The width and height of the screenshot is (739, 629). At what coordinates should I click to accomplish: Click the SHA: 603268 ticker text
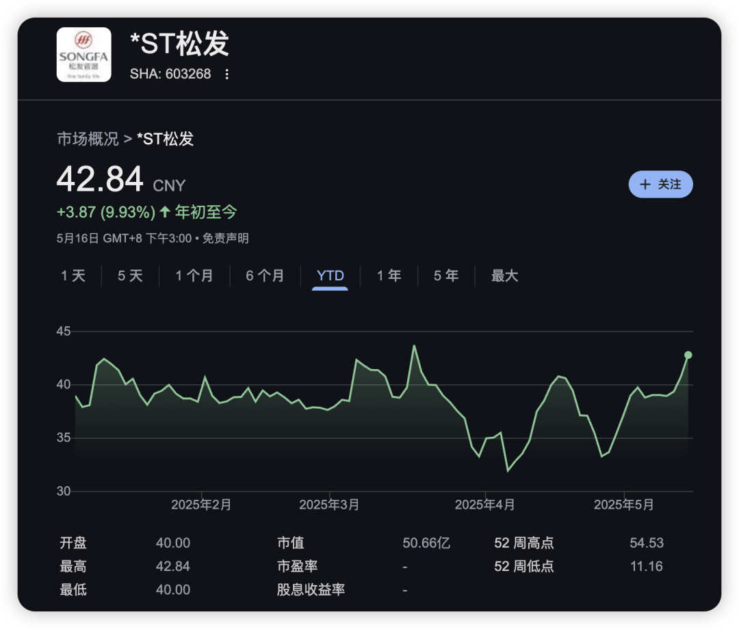pyautogui.click(x=170, y=74)
